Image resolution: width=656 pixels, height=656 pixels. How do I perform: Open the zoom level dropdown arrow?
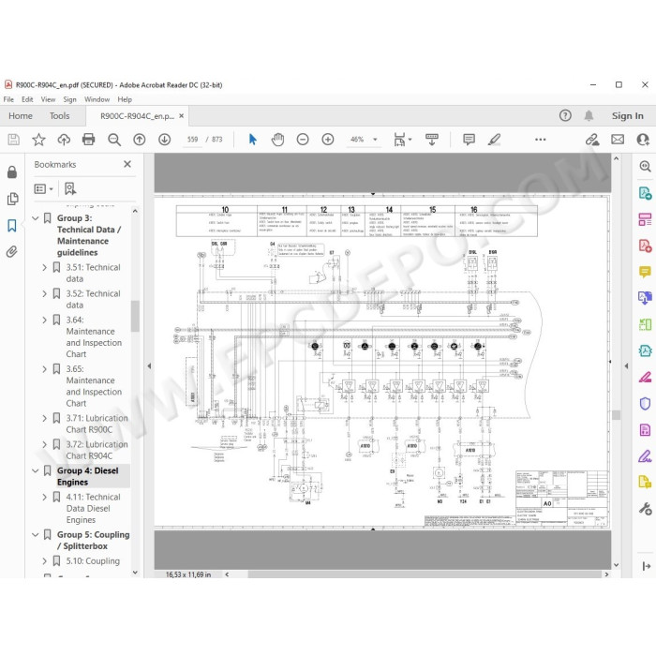tap(375, 140)
